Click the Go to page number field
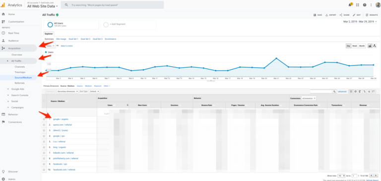Viewport: 381px width, 181px height. pyautogui.click(x=354, y=176)
